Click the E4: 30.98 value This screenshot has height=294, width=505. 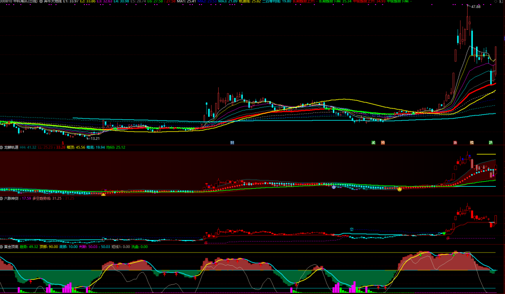(121, 2)
